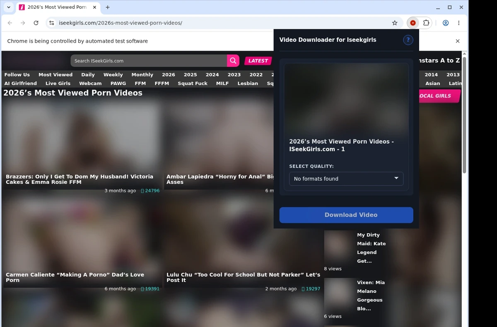Image resolution: width=497 pixels, height=327 pixels.
Task: Go back with the browser back arrow
Action: (x=10, y=23)
